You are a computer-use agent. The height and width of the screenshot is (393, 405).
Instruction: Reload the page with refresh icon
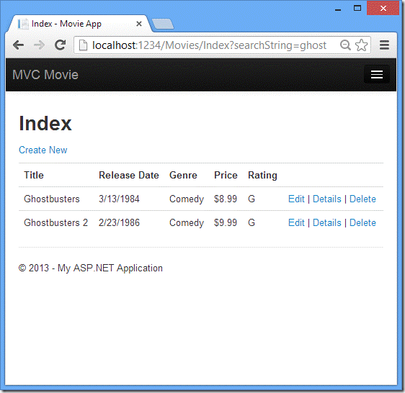coord(61,45)
